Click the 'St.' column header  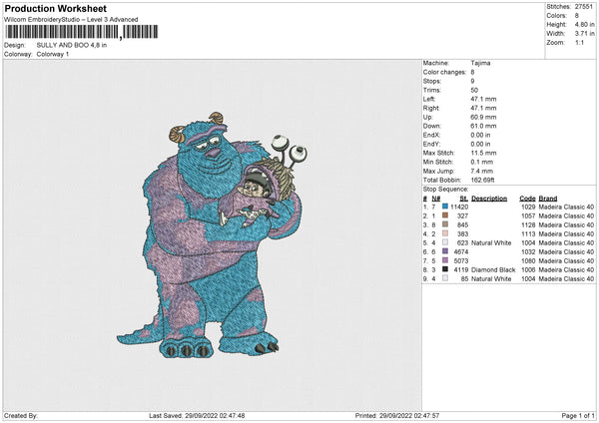(464, 199)
